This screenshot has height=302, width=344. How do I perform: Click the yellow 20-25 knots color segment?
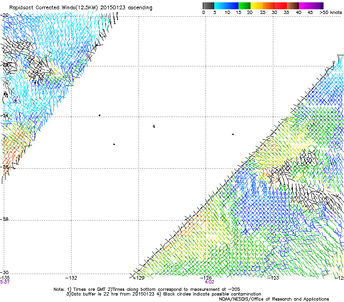(x=257, y=6)
